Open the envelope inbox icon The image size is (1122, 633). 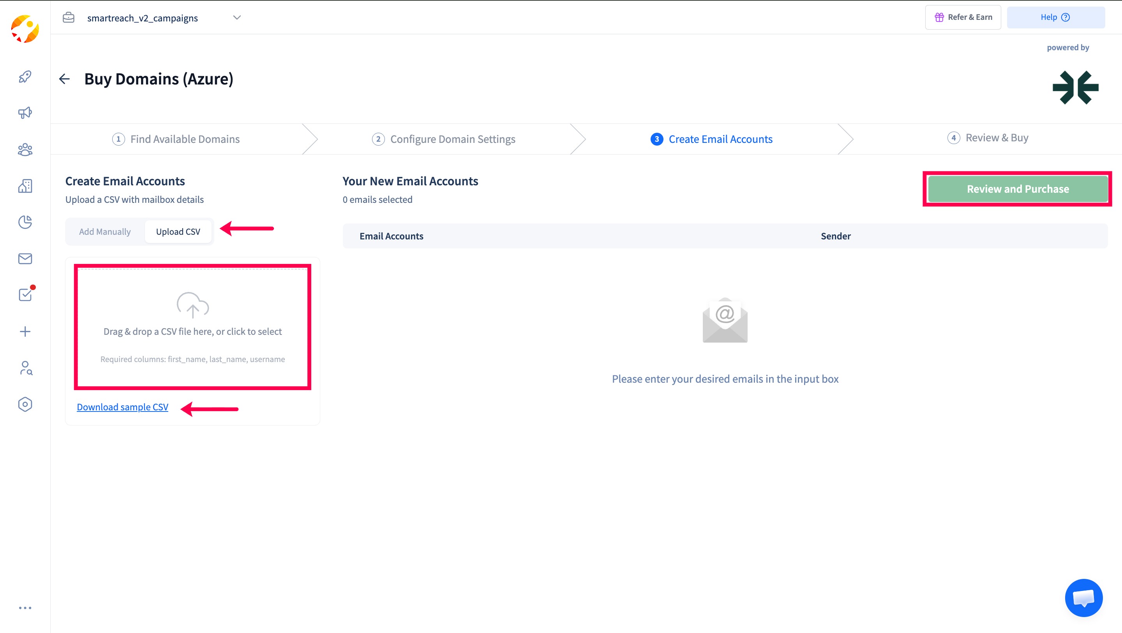pyautogui.click(x=25, y=258)
